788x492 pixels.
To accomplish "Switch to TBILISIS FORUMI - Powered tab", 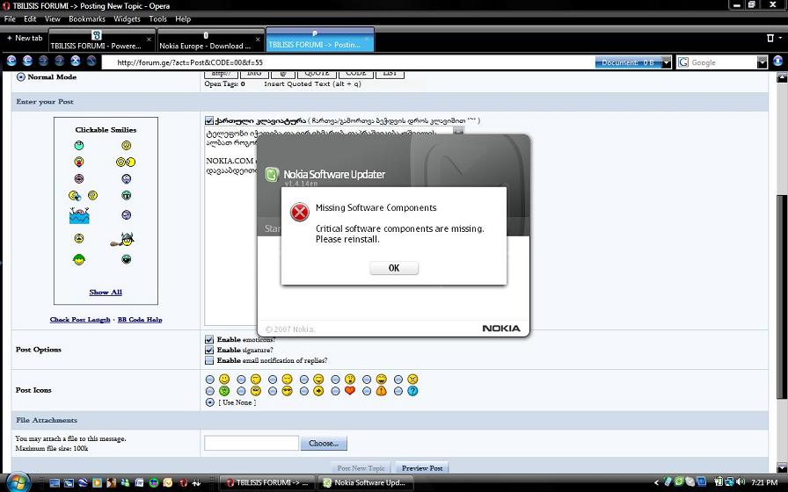I will click(x=101, y=40).
